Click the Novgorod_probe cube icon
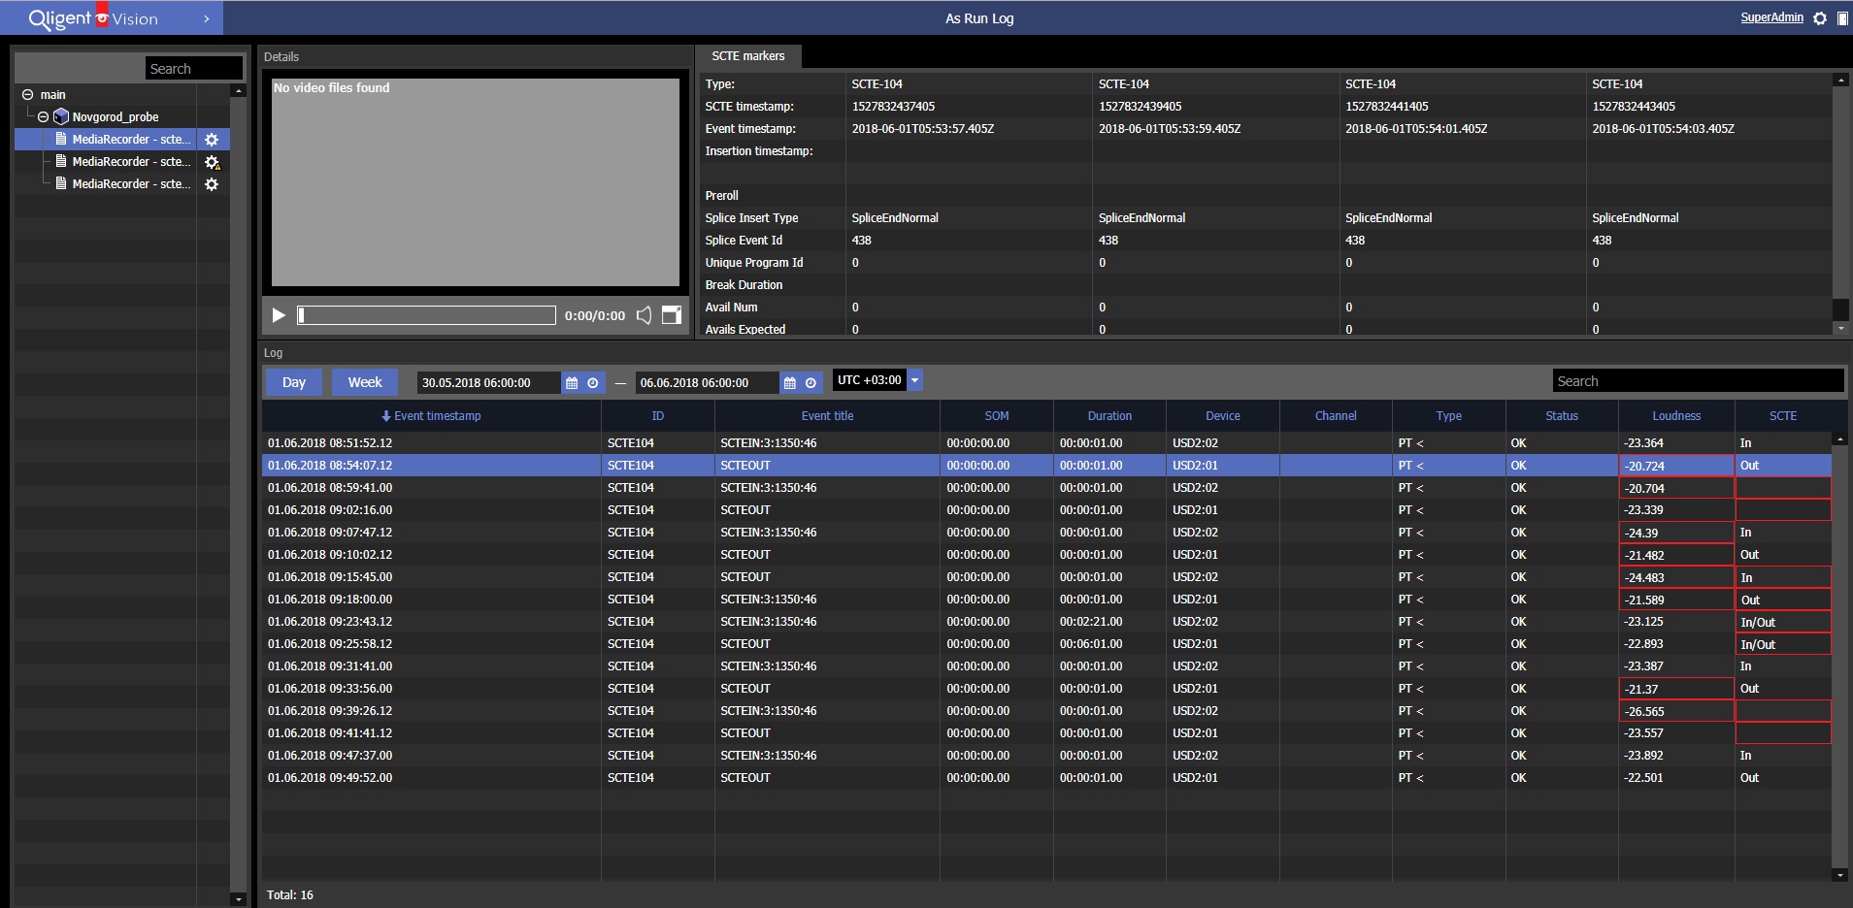This screenshot has height=908, width=1853. pyautogui.click(x=61, y=116)
